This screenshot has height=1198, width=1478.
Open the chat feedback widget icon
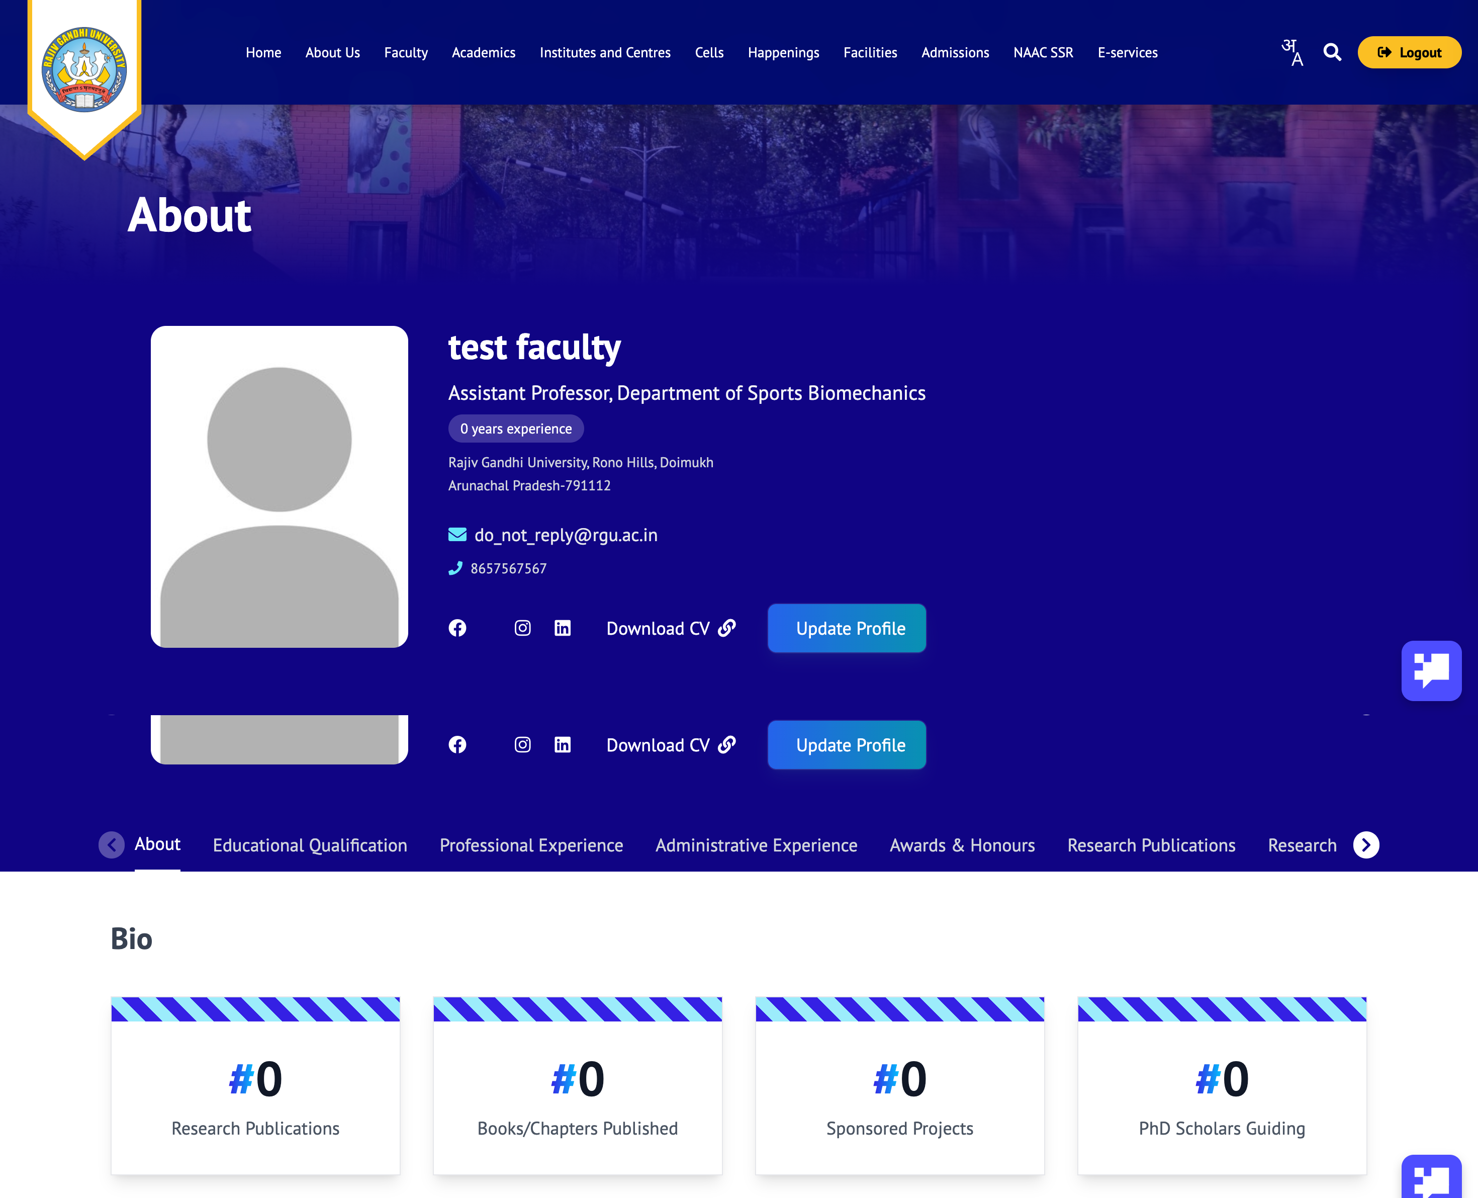pos(1432,671)
